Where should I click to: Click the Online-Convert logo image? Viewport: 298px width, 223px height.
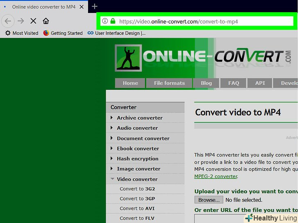point(128,58)
